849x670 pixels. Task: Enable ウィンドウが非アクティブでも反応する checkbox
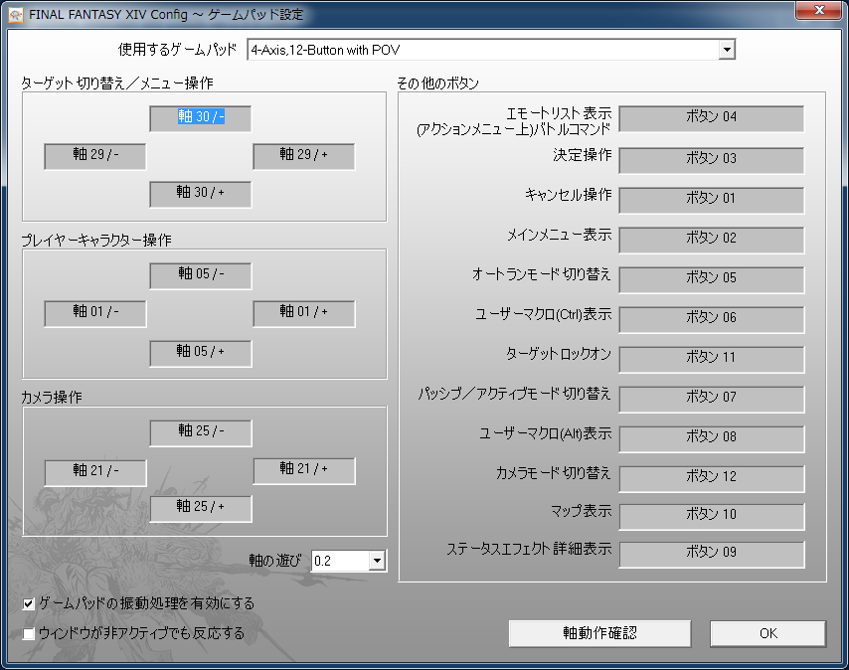point(29,634)
